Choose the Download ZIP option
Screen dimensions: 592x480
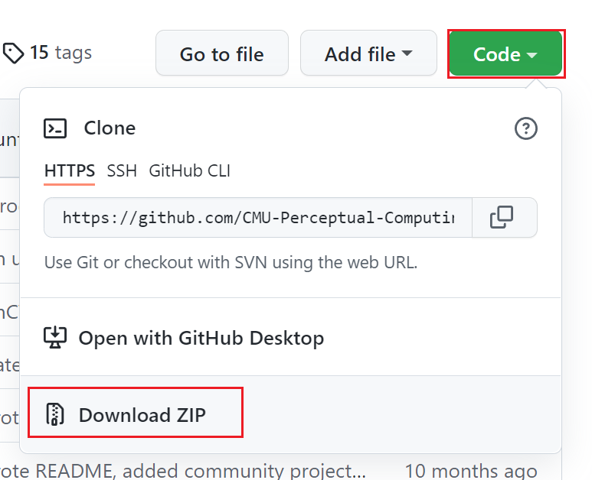142,415
